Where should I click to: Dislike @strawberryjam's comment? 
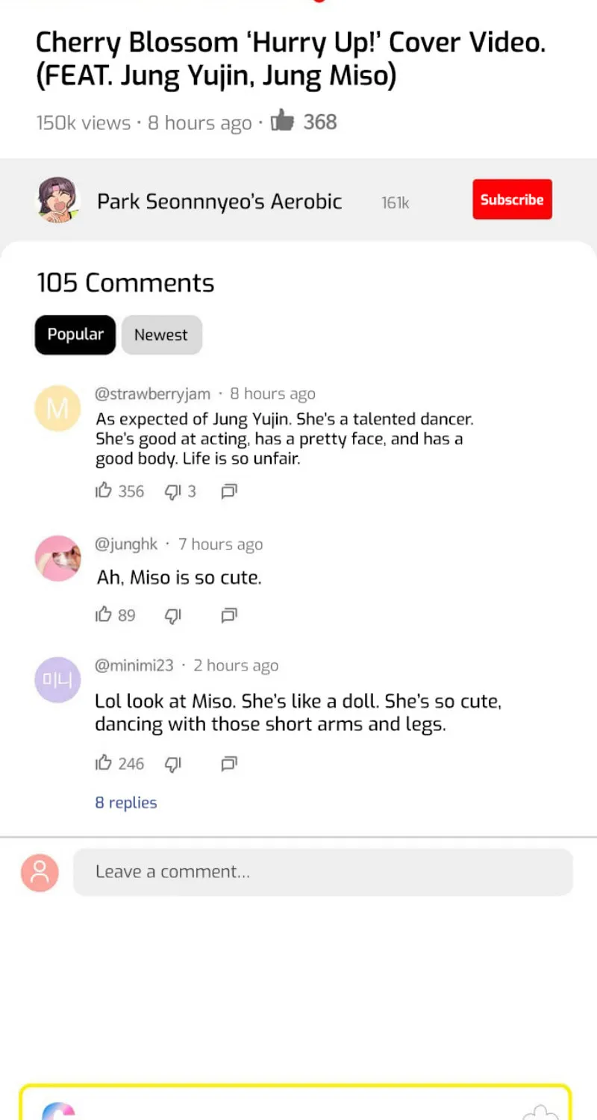tap(173, 491)
